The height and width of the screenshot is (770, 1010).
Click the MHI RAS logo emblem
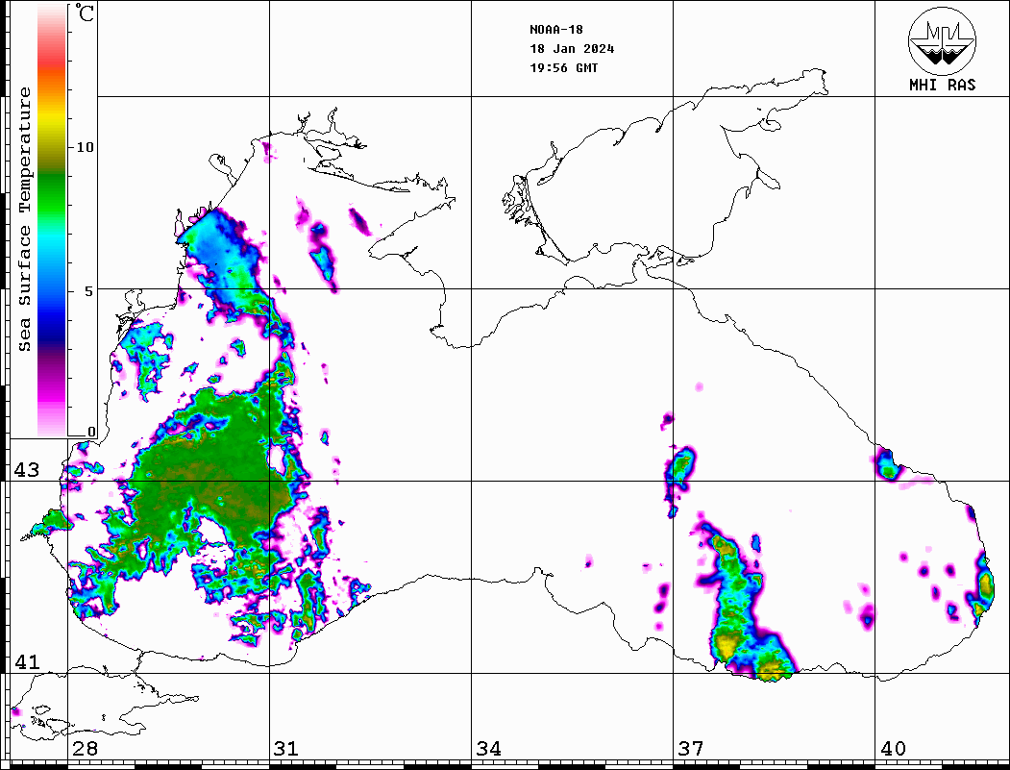tap(943, 40)
